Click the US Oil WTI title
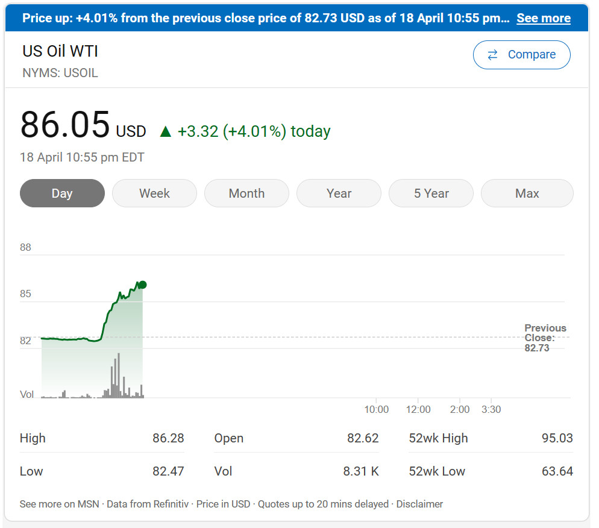 click(x=60, y=51)
